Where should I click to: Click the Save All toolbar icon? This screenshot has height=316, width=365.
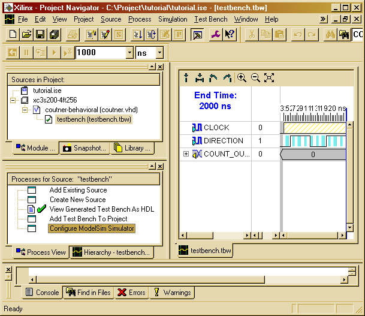[x=54, y=35]
